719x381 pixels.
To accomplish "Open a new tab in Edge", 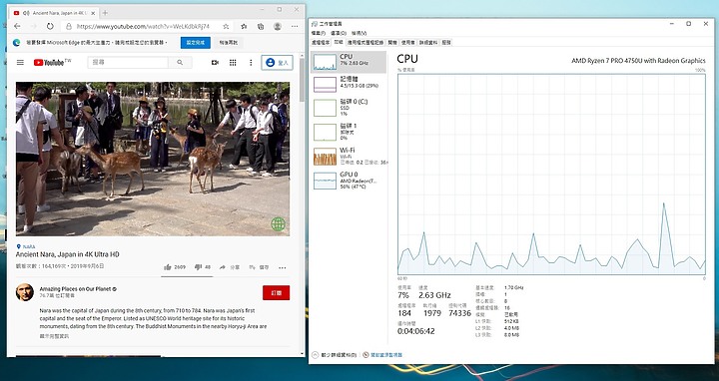I will click(105, 13).
